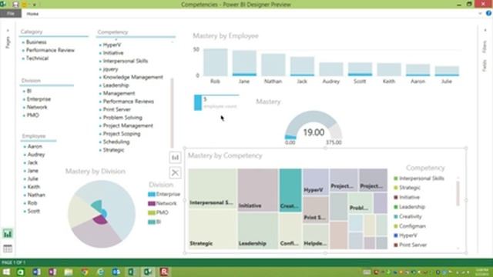The image size is (493, 277).
Task: Click the Mastery by Division pie chart
Action: pyautogui.click(x=102, y=214)
